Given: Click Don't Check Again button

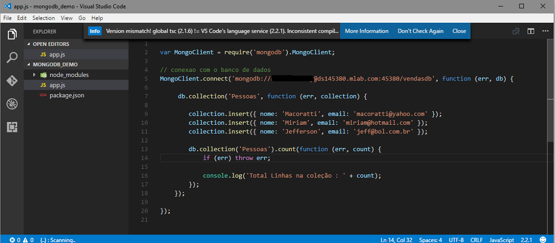Looking at the screenshot, I should 420,31.
